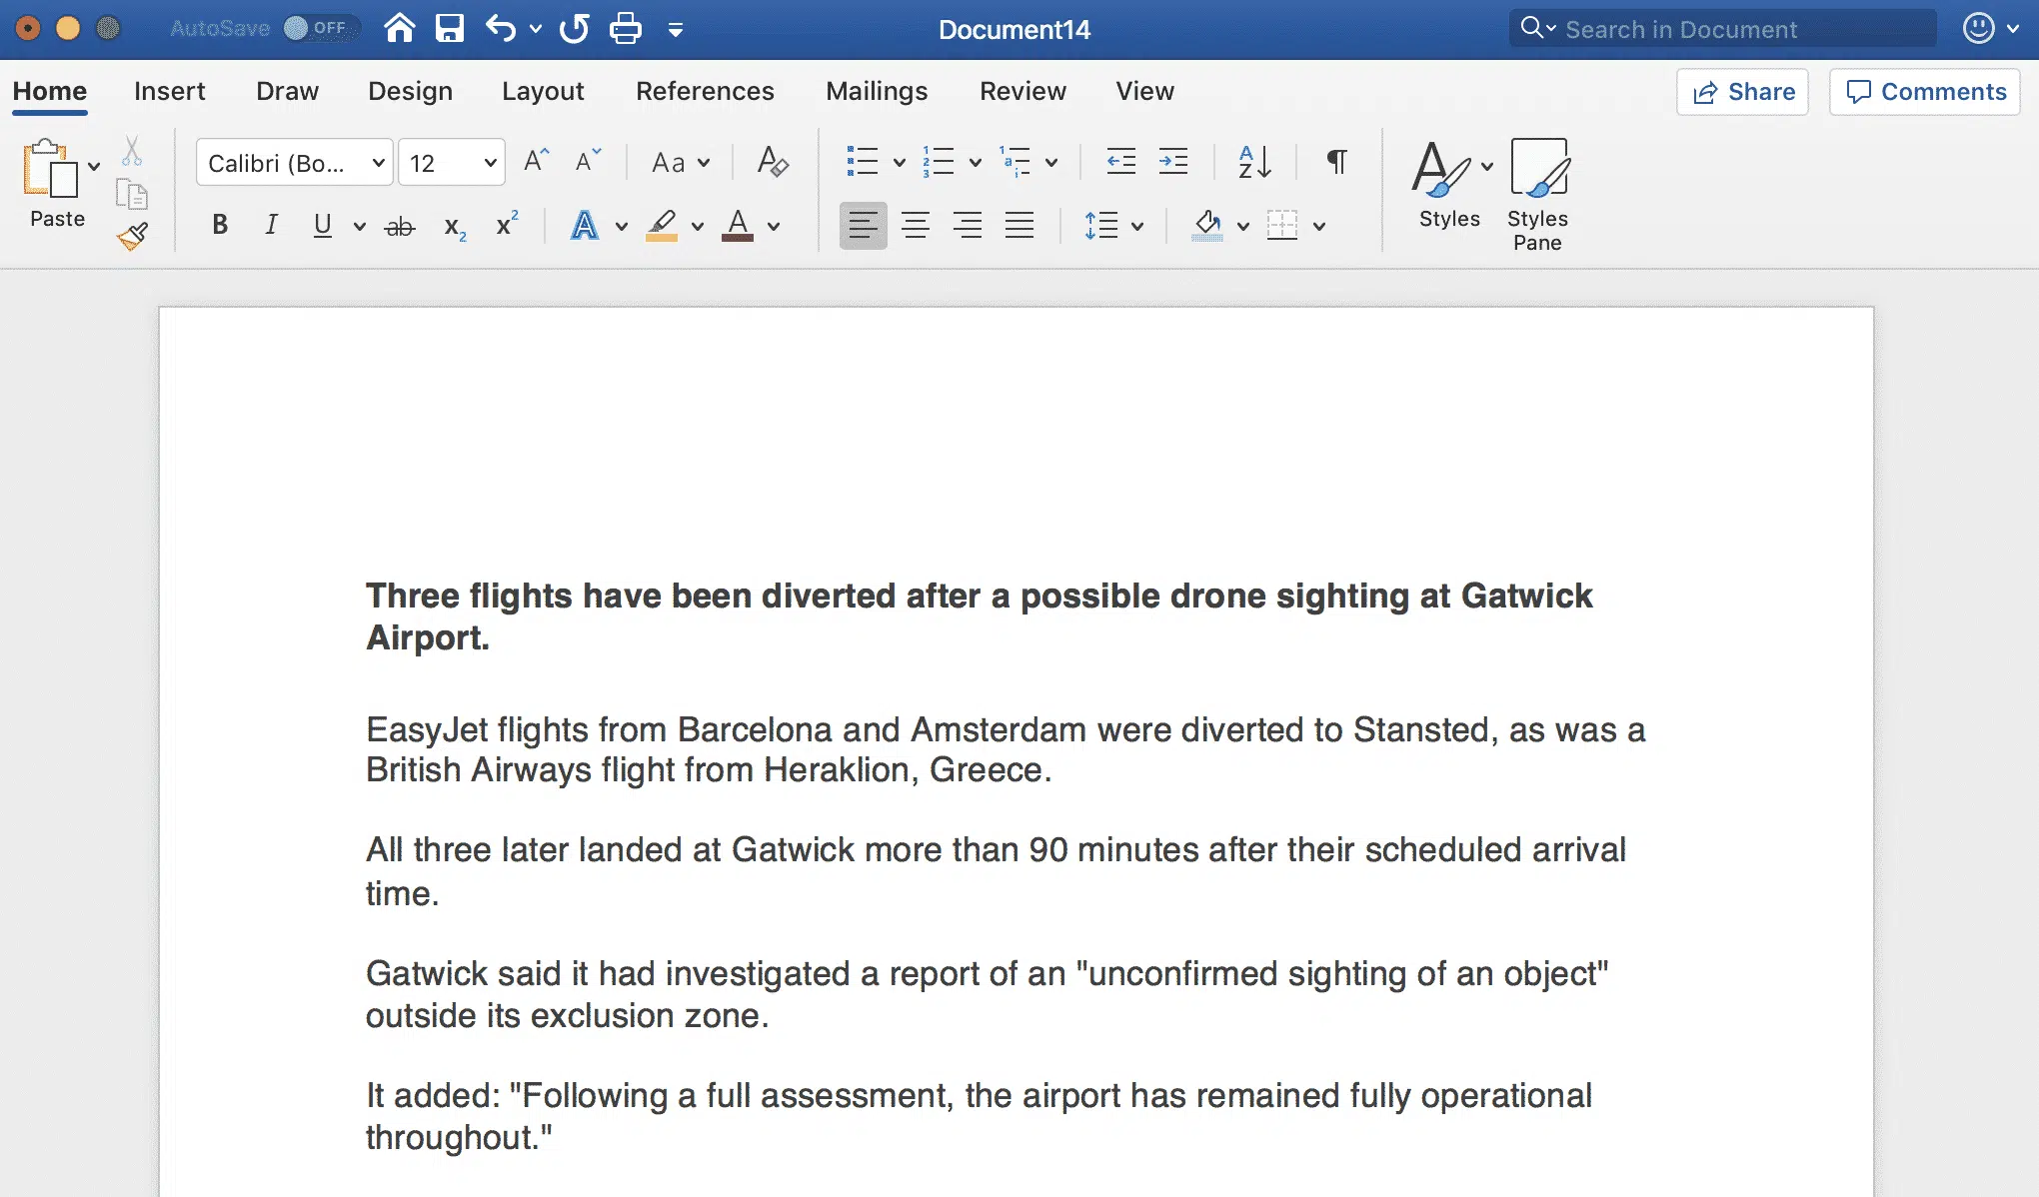
Task: Increase font size
Action: [537, 161]
